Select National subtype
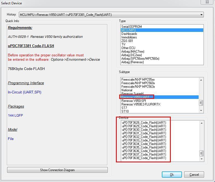 (160, 90)
